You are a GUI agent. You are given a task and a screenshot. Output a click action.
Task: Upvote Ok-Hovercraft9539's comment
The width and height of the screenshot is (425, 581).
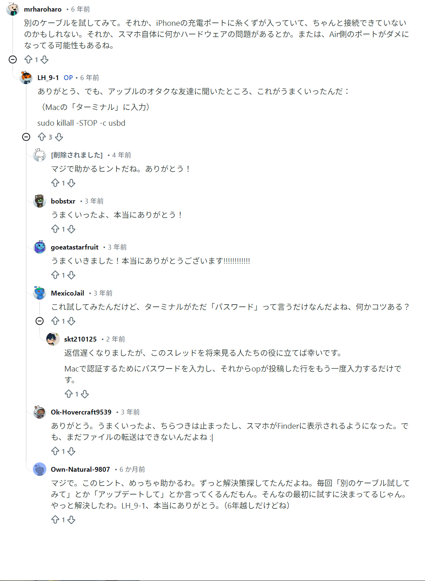(55, 451)
